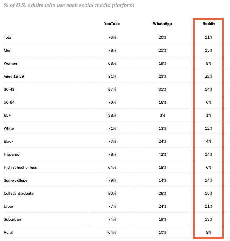Select the Total row label
The width and height of the screenshot is (230, 241).
point(8,37)
